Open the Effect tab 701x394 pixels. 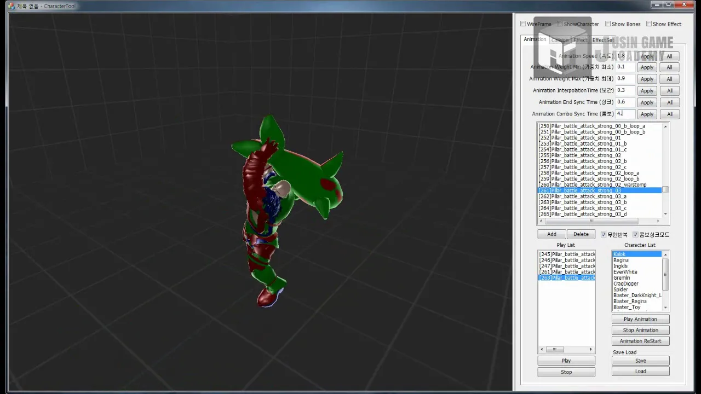click(x=580, y=40)
